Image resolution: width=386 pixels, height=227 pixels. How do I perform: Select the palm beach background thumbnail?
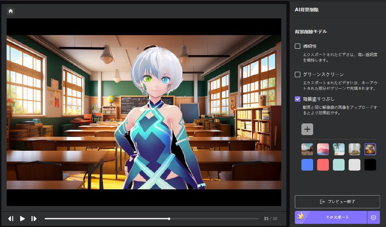(x=339, y=149)
